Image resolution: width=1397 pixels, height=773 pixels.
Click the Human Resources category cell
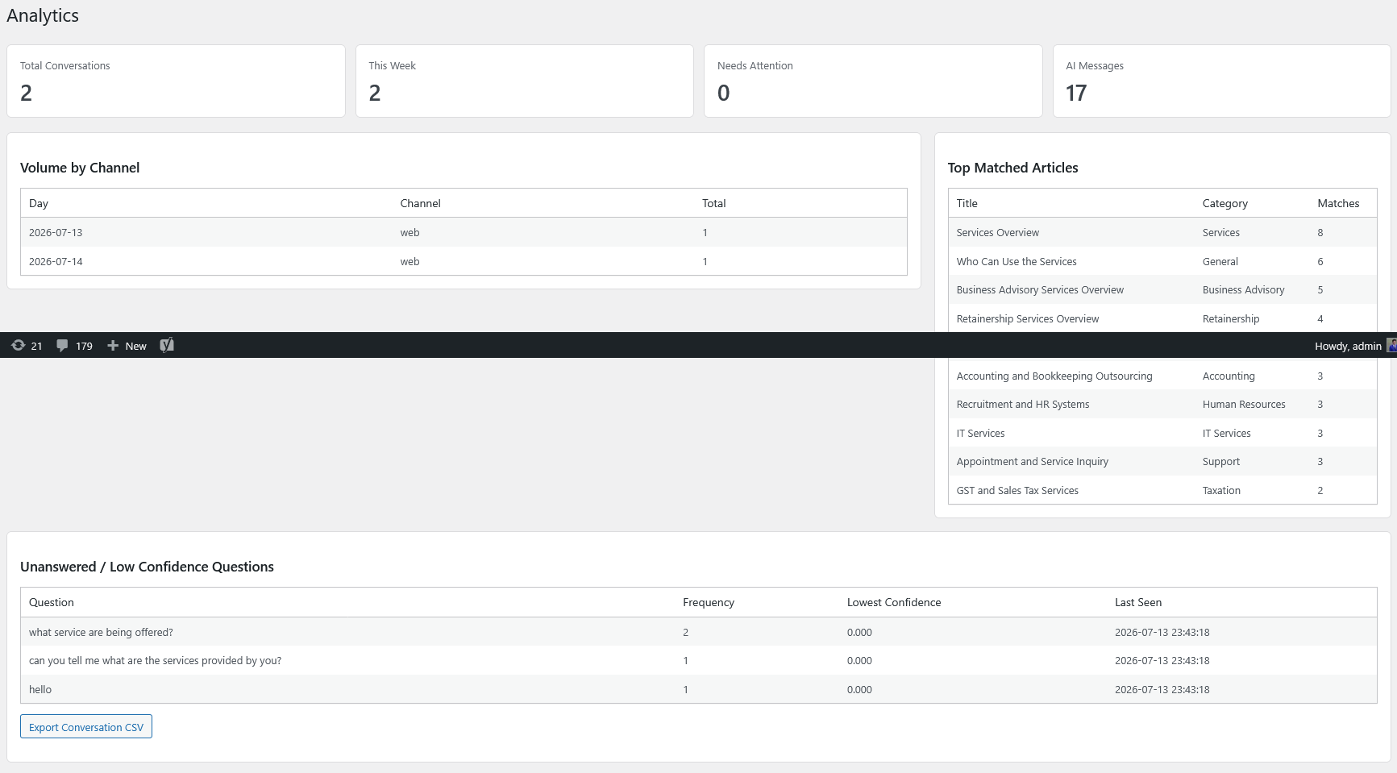point(1244,404)
